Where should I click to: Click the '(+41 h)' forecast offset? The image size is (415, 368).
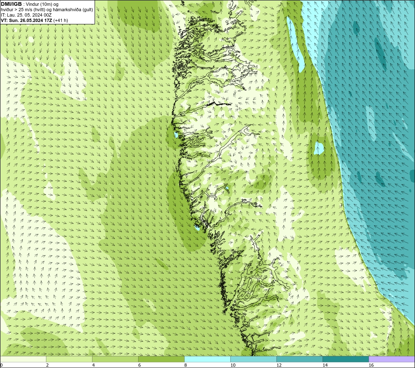(x=61, y=20)
